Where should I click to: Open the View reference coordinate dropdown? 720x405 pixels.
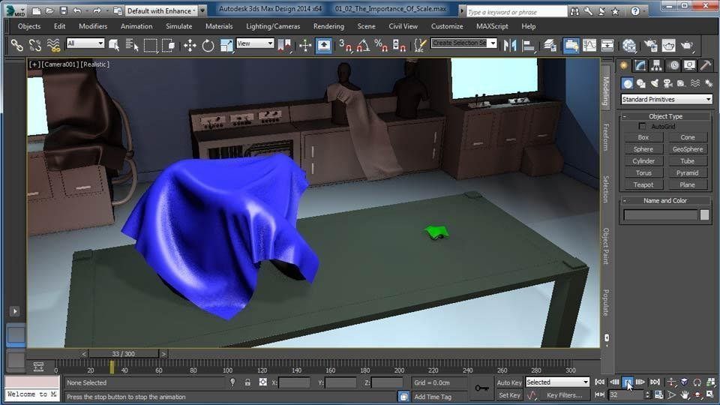pos(255,43)
